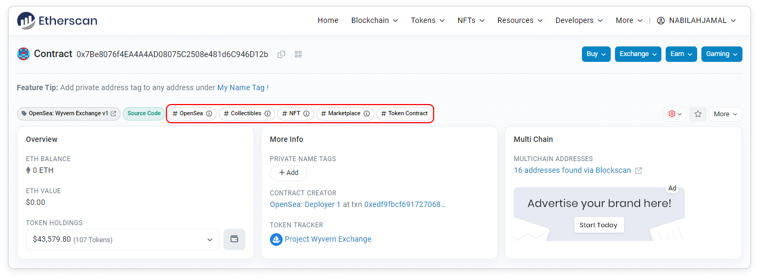Screen dimensions: 759x279
Task: Go to the Home menu item
Action: tap(328, 20)
